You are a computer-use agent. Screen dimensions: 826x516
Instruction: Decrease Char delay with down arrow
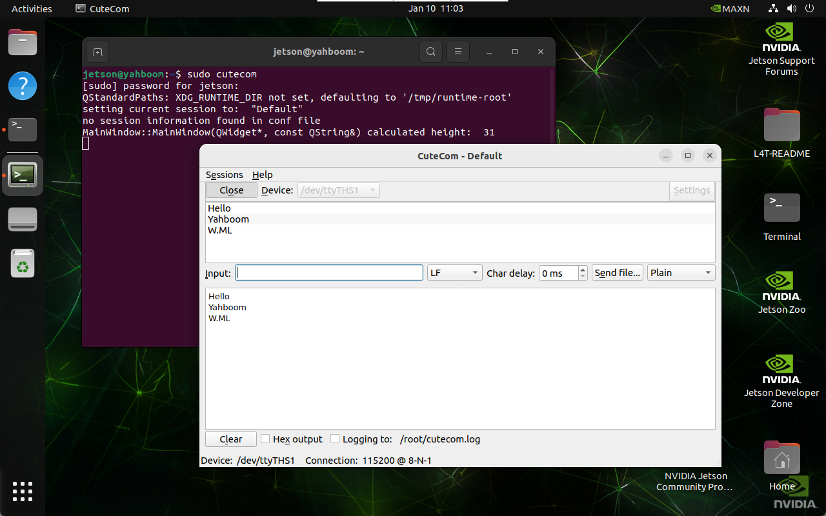(x=583, y=277)
